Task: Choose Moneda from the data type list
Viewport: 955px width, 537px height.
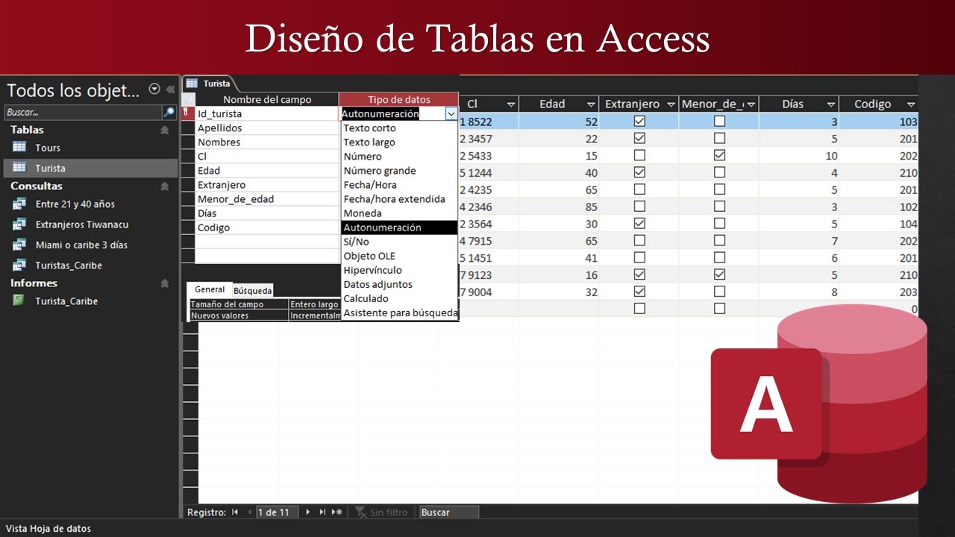Action: 399,213
